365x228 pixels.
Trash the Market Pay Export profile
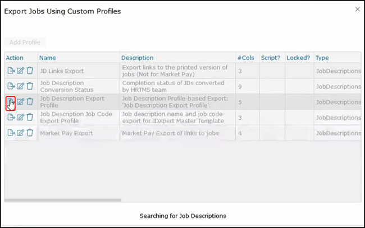point(30,133)
